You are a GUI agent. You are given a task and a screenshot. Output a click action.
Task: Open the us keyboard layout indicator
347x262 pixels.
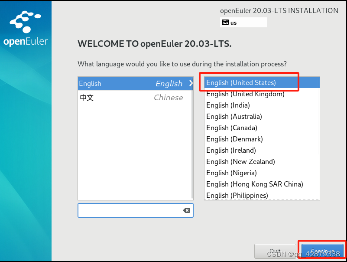(243, 23)
